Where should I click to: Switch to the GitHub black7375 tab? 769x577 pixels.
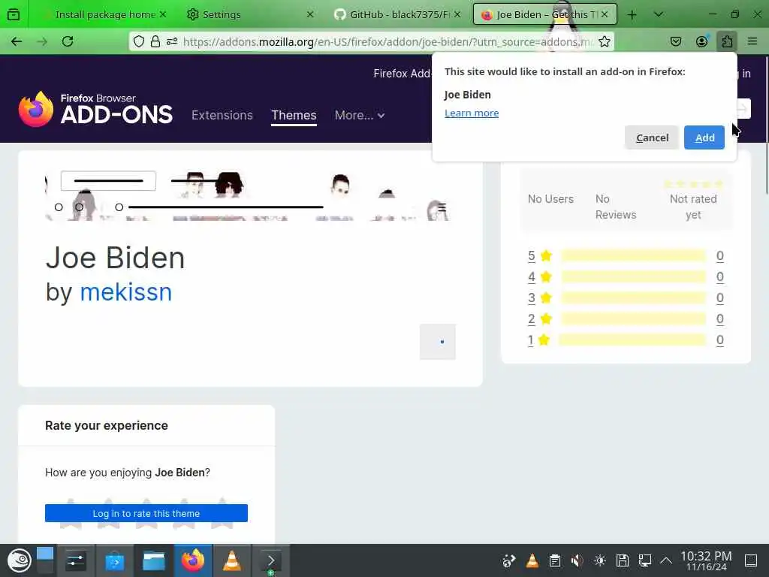(399, 15)
